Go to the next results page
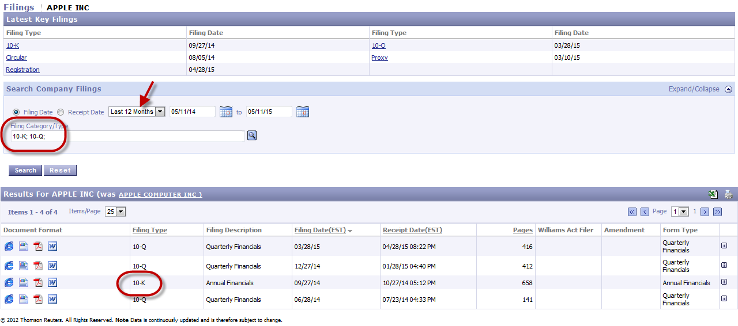This screenshot has width=738, height=326. [705, 212]
